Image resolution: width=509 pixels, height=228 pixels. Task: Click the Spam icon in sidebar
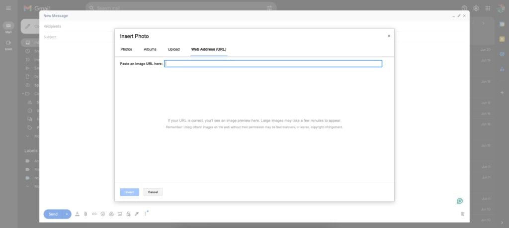pyautogui.click(x=28, y=85)
